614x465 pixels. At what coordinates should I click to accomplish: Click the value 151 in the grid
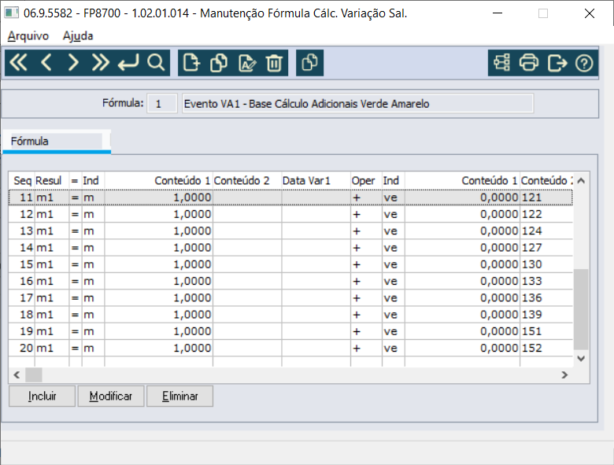(532, 331)
